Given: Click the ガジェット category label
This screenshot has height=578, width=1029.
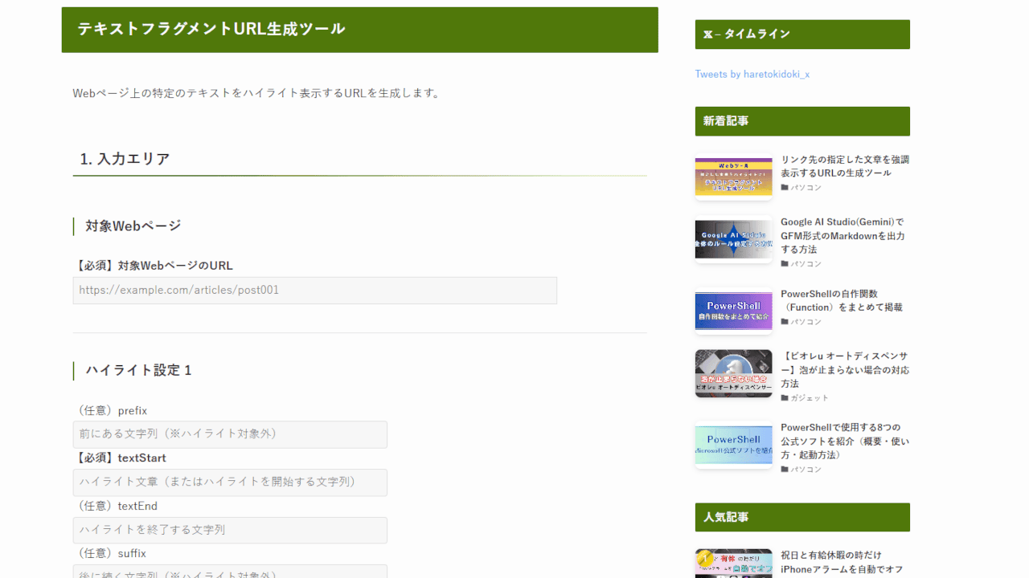Looking at the screenshot, I should (809, 398).
